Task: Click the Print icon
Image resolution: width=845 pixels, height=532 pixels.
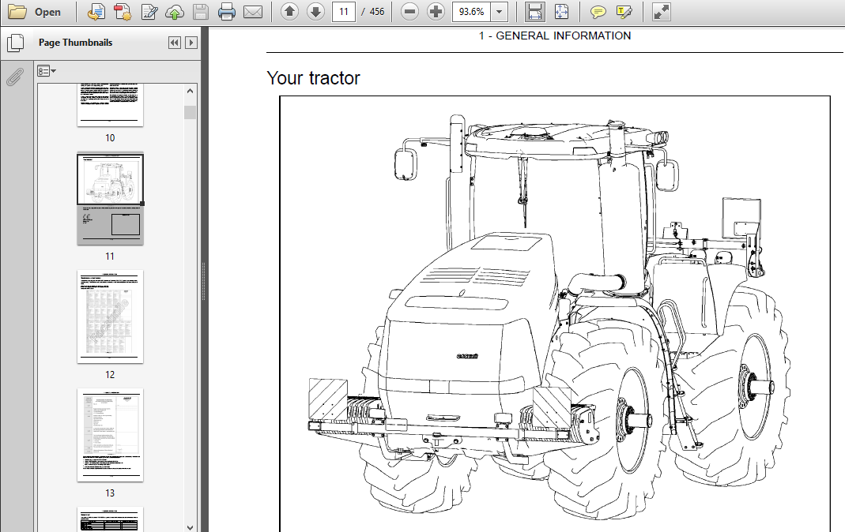Action: tap(226, 12)
